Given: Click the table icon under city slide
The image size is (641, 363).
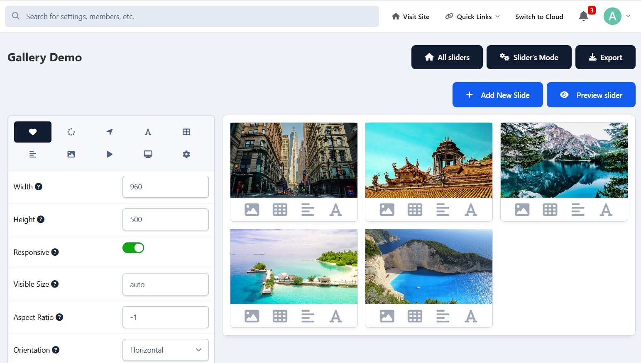Looking at the screenshot, I should [280, 210].
